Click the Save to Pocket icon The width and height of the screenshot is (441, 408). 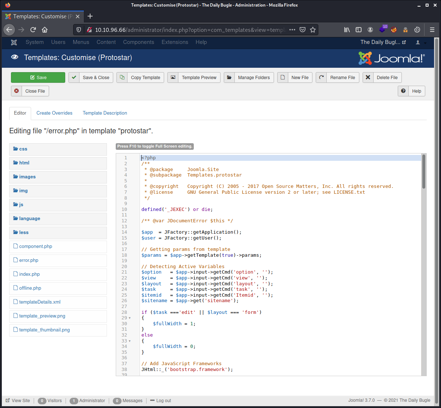coord(303,30)
